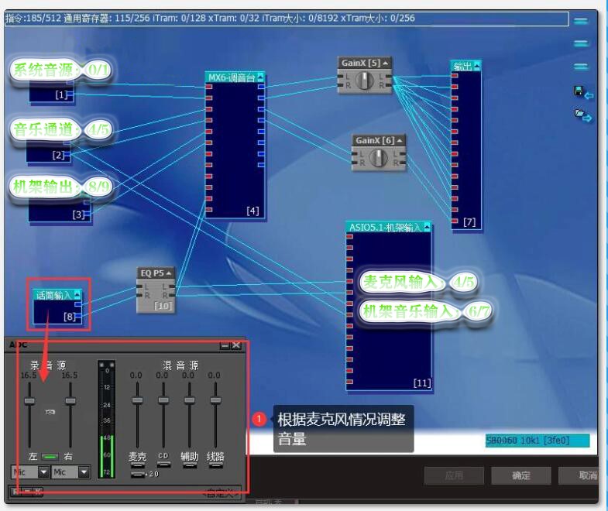This screenshot has width=608, height=511.
Task: Click the <自定义> preset label in ADC
Action: click(219, 493)
